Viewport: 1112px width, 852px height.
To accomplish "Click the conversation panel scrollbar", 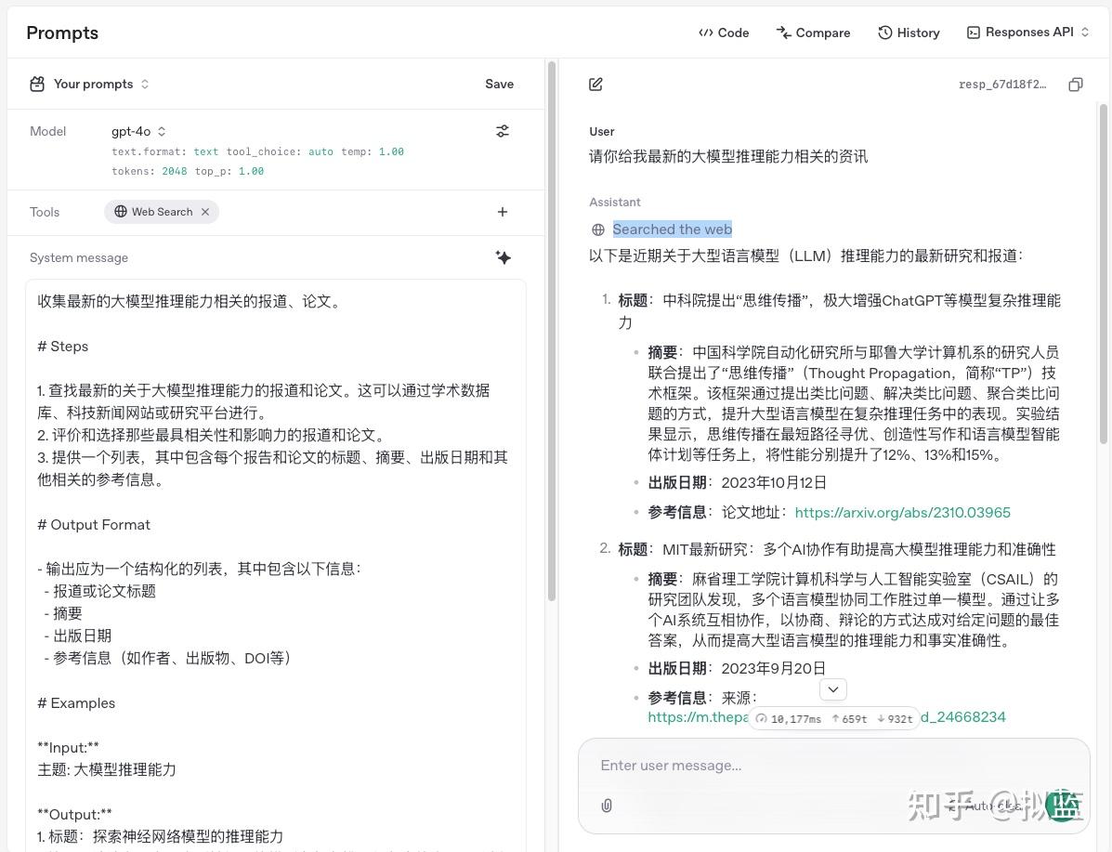I will pyautogui.click(x=1103, y=273).
